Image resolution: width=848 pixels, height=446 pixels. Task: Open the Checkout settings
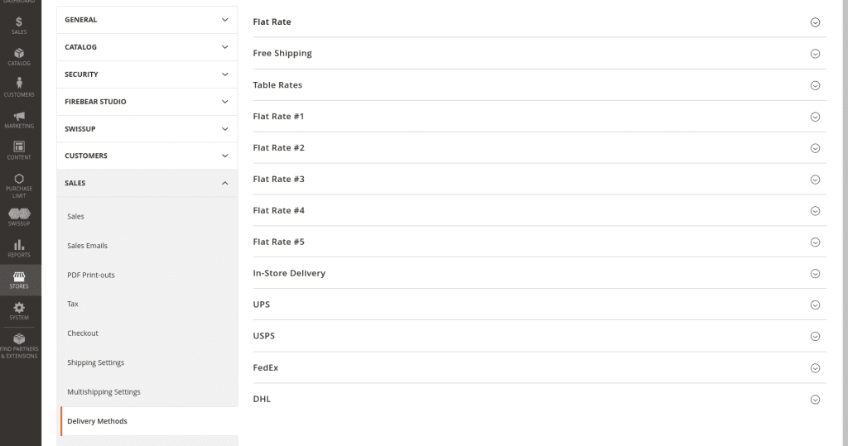pyautogui.click(x=83, y=333)
